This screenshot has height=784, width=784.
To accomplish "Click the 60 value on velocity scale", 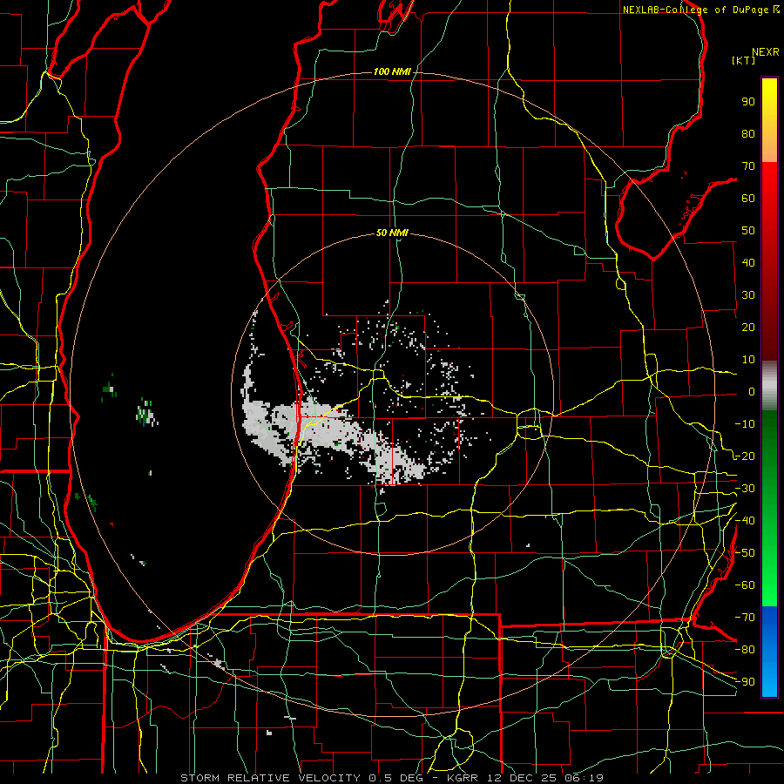I will click(748, 199).
